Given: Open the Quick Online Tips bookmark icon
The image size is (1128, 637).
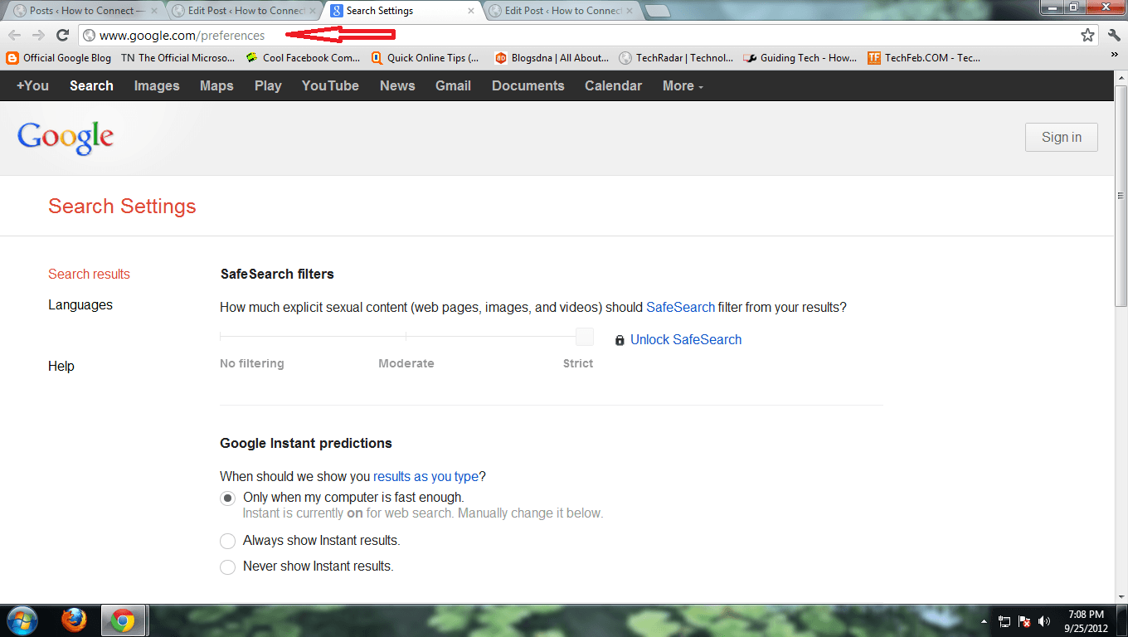Looking at the screenshot, I should tap(375, 57).
